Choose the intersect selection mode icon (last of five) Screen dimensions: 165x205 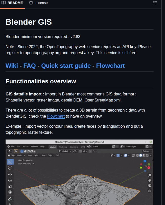[x=35, y=151]
